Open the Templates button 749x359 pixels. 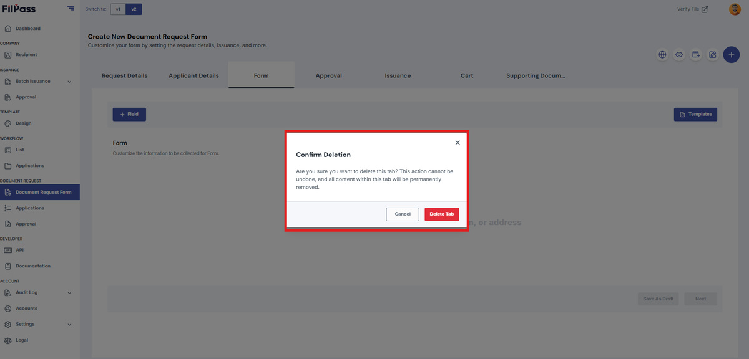[695, 114]
